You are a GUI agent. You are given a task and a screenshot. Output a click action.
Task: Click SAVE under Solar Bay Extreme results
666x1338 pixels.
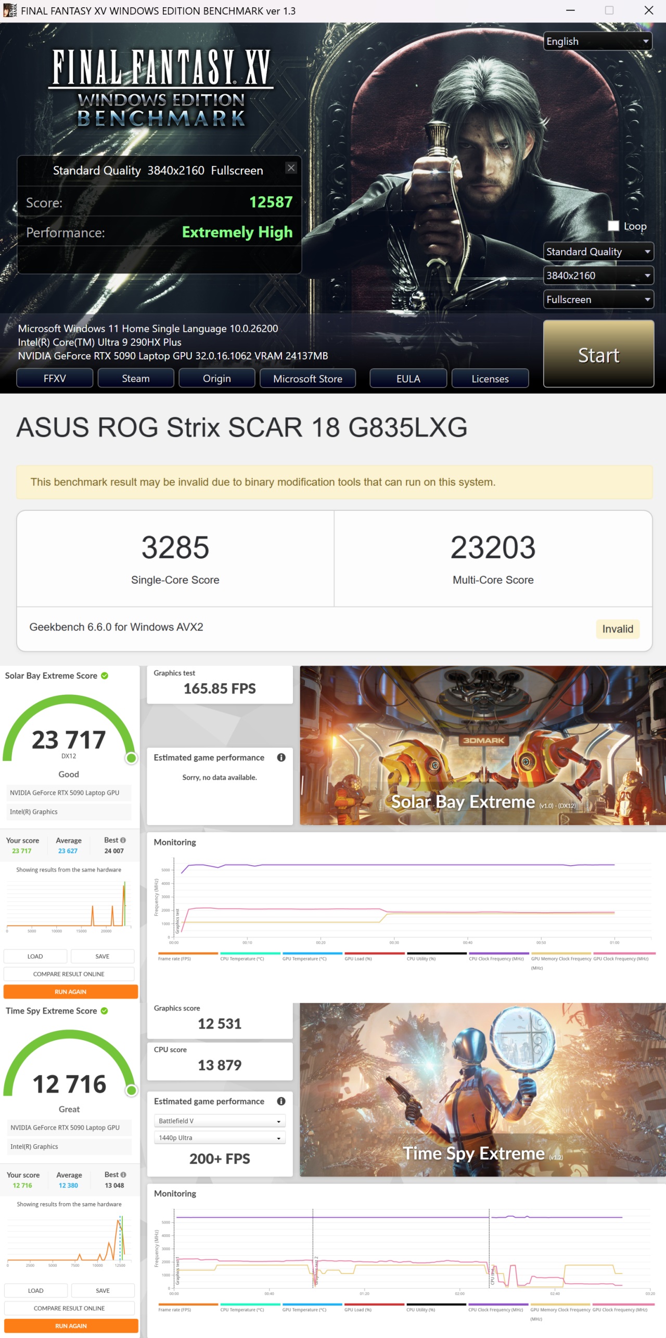tap(103, 956)
